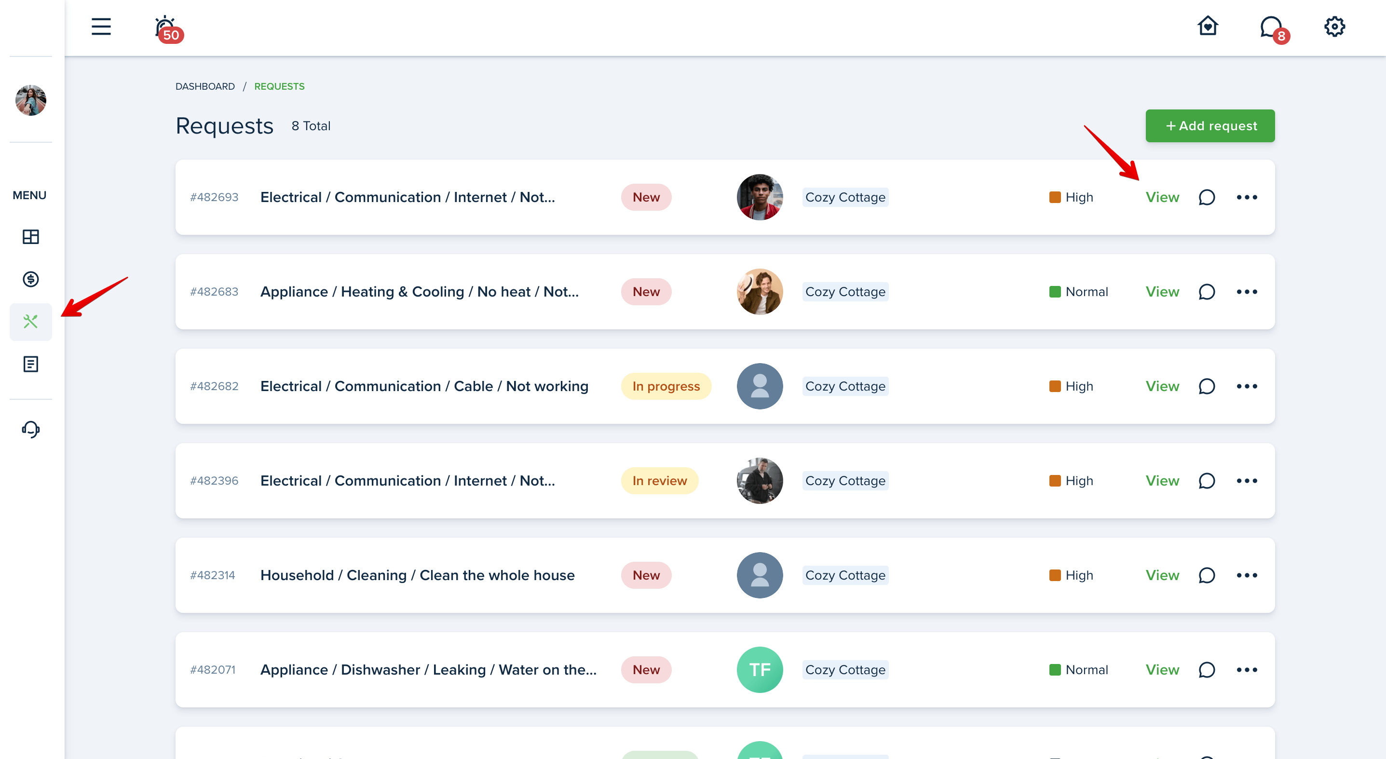Open comments for request #482314
Viewport: 1386px width, 759px height.
pos(1207,576)
